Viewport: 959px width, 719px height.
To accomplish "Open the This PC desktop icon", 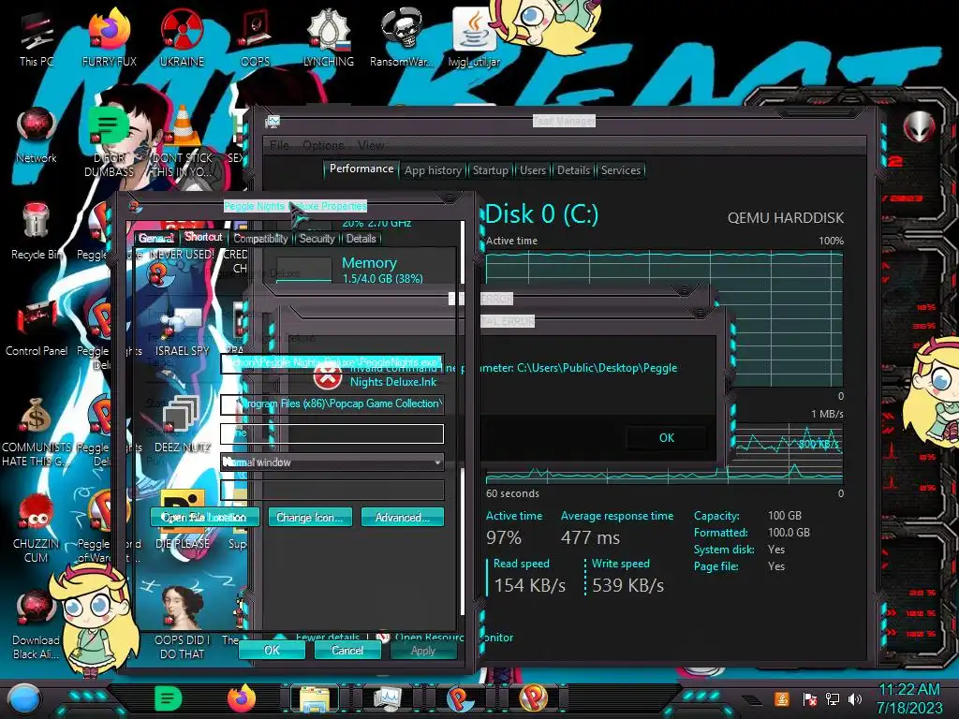I will coord(37,37).
